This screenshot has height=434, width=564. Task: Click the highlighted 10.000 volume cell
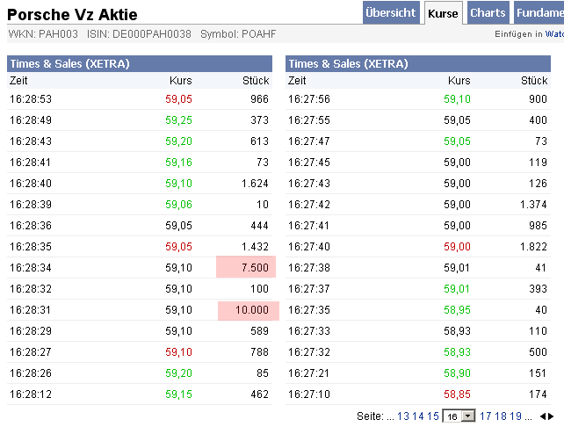[247, 310]
